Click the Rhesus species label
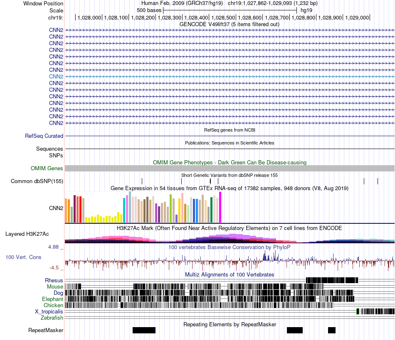The image size is (395, 340). click(x=54, y=280)
